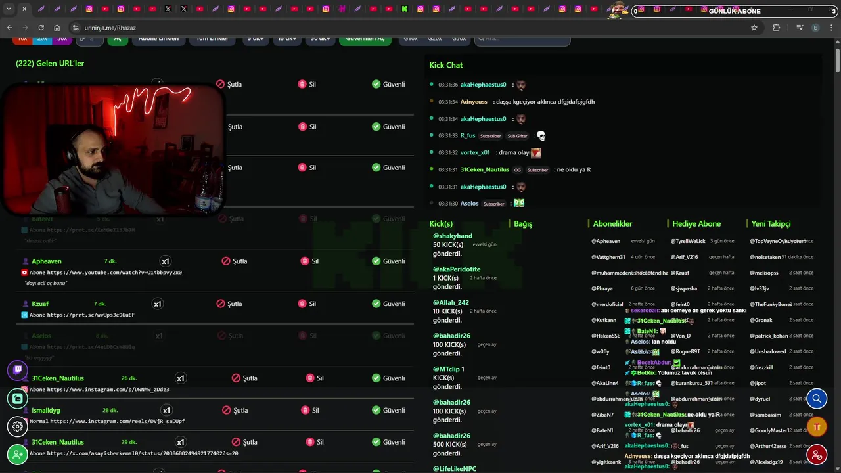The width and height of the screenshot is (841, 473).
Task: Click the Bağış column header
Action: [x=523, y=224]
